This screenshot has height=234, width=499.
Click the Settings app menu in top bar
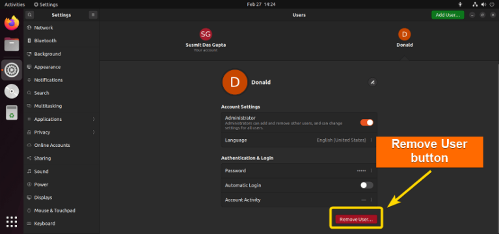[x=46, y=5]
